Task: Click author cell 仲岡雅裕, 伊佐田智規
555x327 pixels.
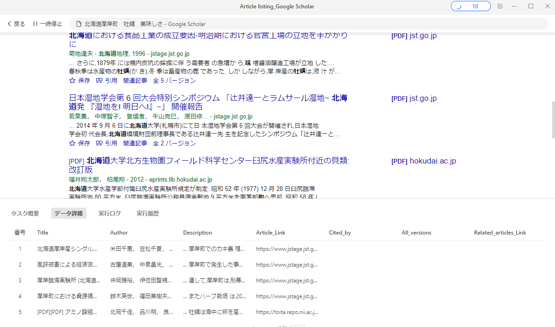Action: [141, 281]
